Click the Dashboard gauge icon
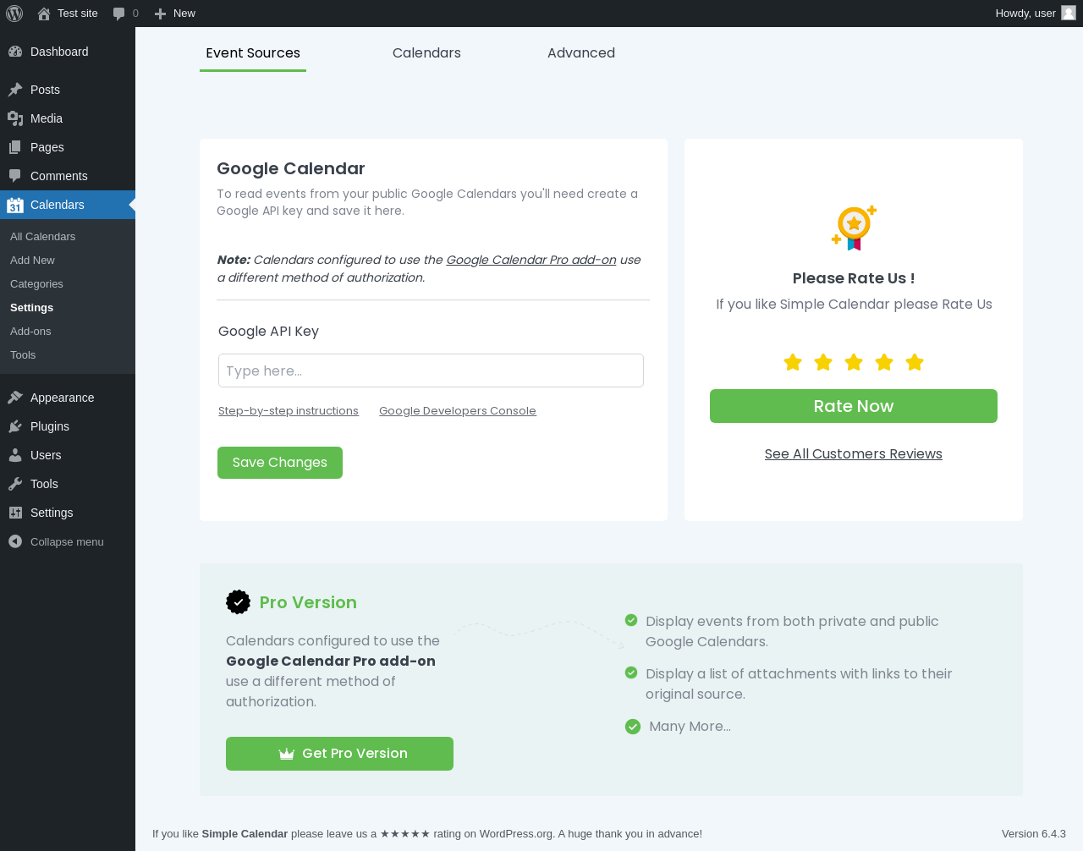Image resolution: width=1083 pixels, height=851 pixels. pos(15,52)
